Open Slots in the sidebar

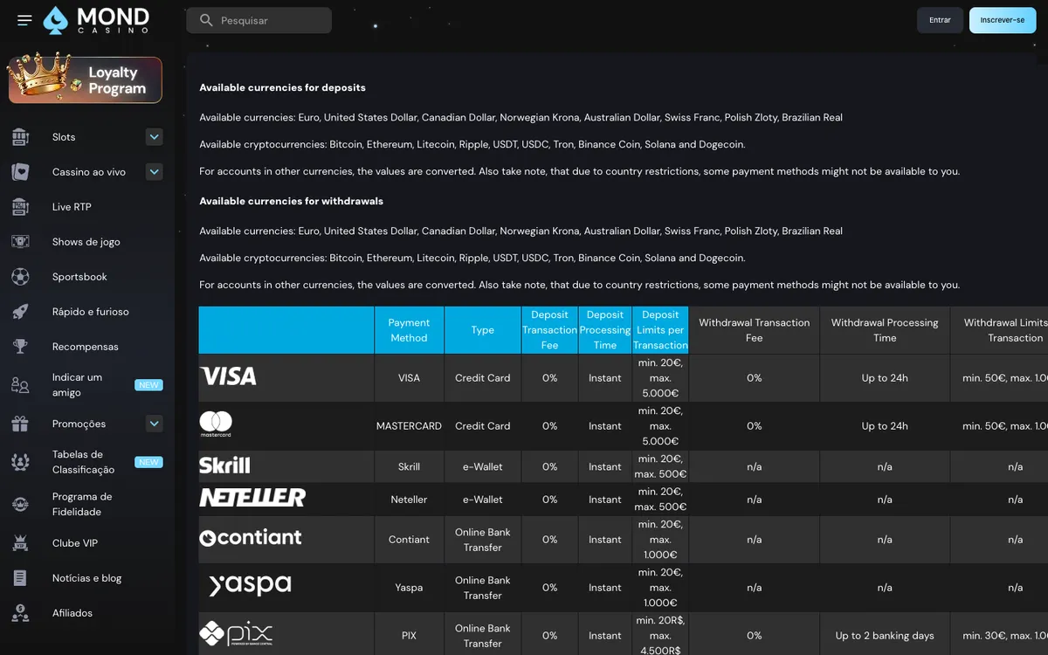(64, 137)
